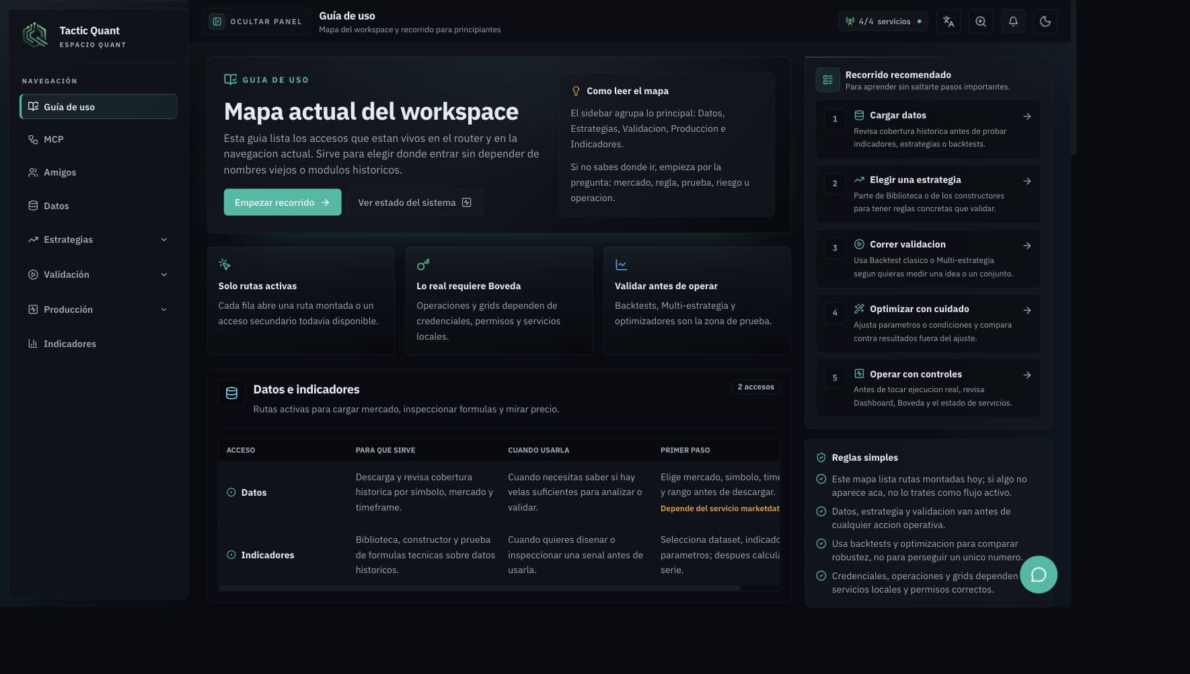Open step 5 Operar con controles
The height and width of the screenshot is (674, 1190).
tap(928, 388)
